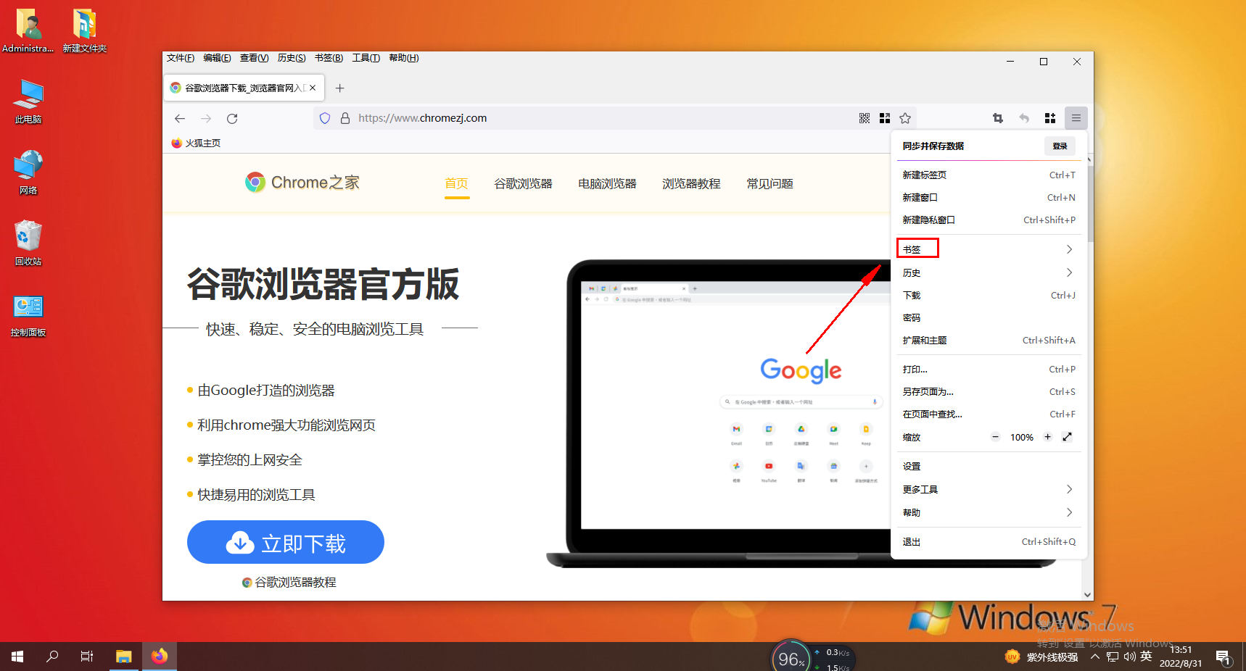Close the 谷歌浏览器下载 tab

click(313, 88)
